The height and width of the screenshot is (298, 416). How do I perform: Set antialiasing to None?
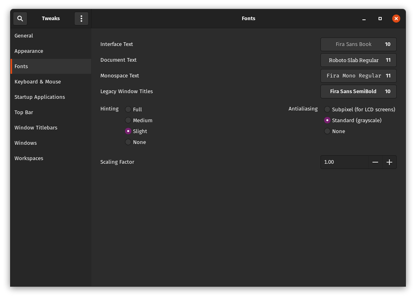(x=327, y=131)
